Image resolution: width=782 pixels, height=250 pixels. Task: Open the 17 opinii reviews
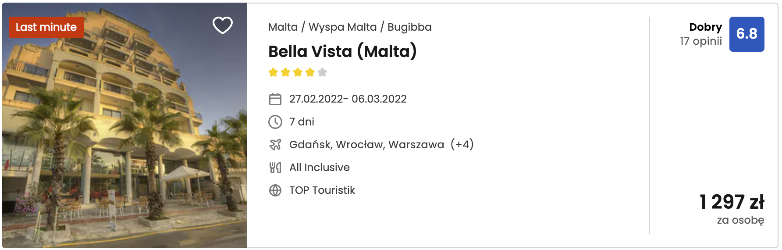click(x=700, y=41)
